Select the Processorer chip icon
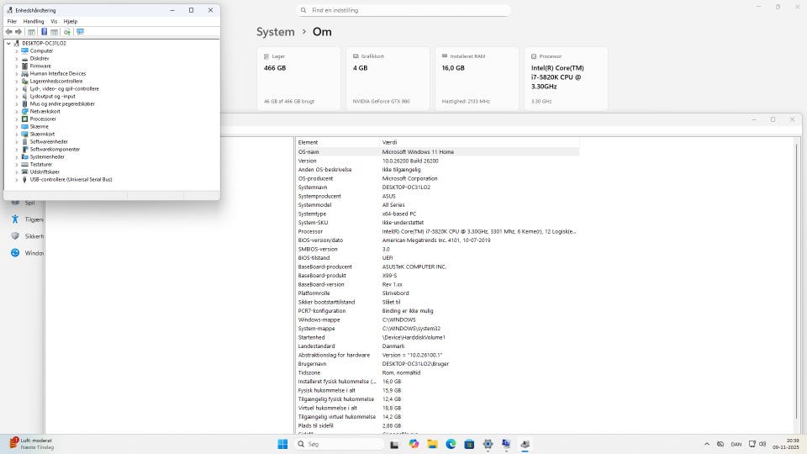 pos(25,119)
